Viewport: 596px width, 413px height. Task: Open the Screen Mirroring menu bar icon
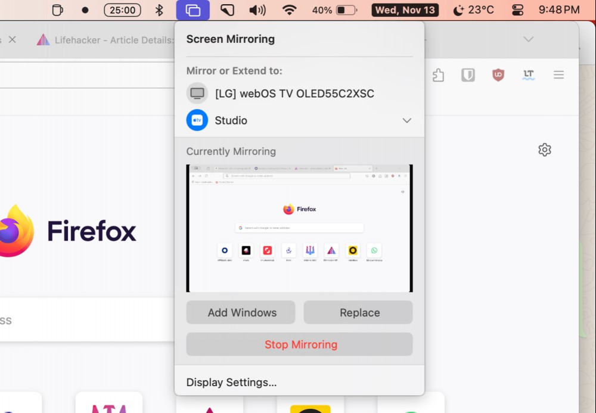(193, 10)
